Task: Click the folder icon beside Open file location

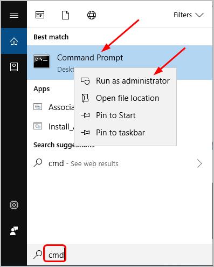Action: click(85, 98)
